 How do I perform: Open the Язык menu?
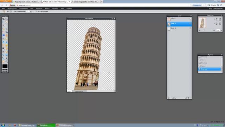(62, 8)
